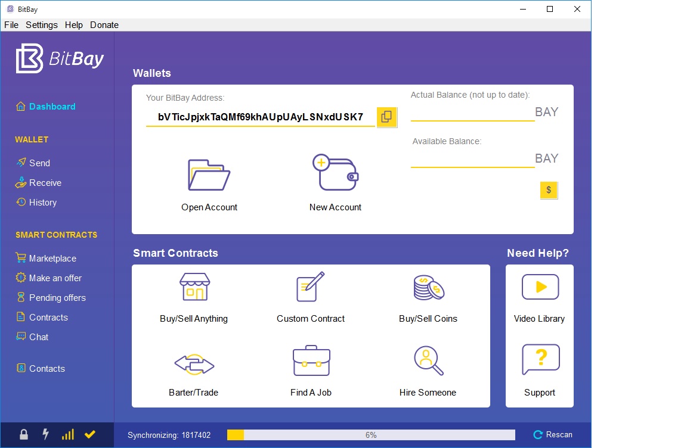Click the Make an offer badge icon
Viewport: 687px width, 448px height.
(21, 278)
